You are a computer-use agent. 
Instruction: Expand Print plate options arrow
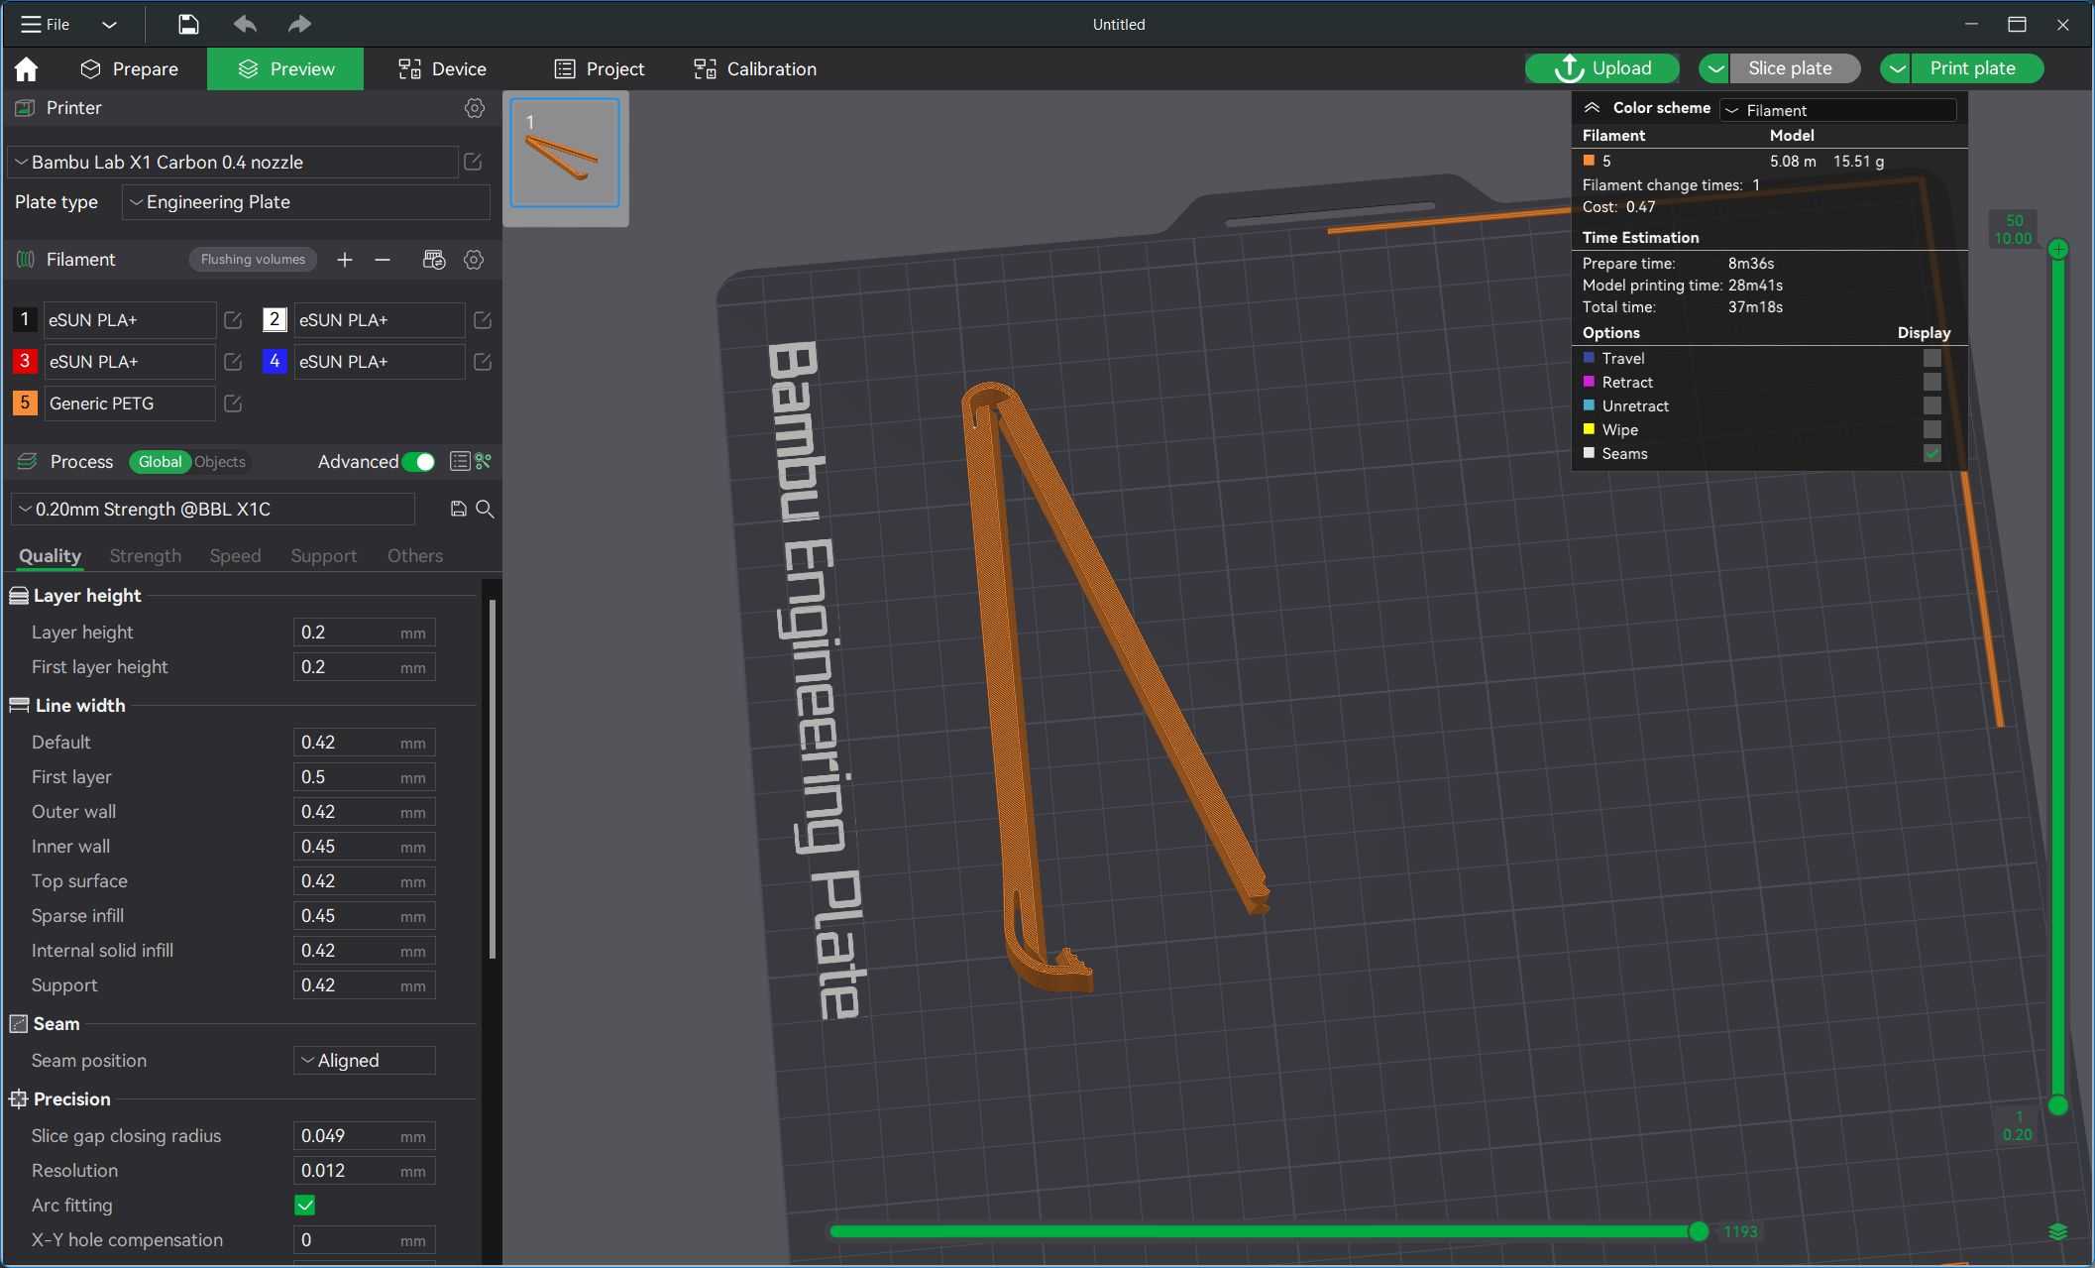click(1896, 68)
